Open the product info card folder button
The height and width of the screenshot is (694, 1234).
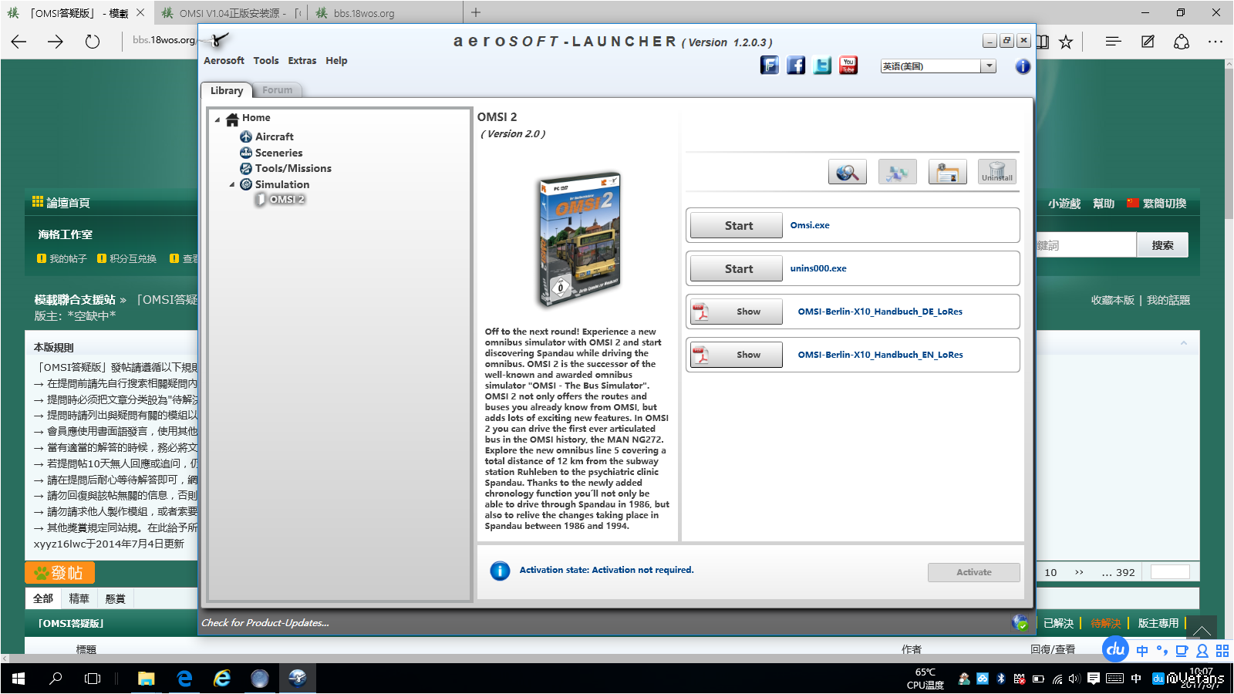(x=947, y=172)
